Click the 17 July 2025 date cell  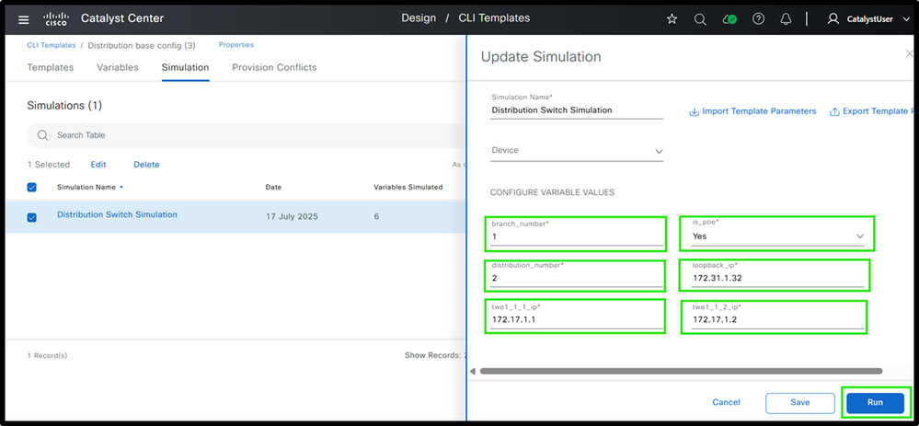292,217
